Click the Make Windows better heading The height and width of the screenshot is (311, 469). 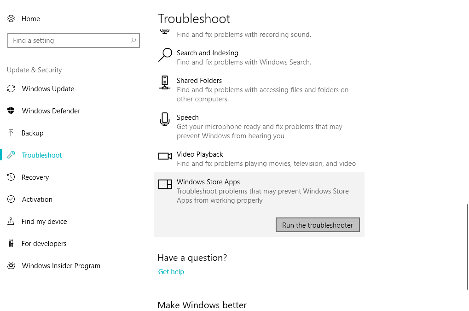(x=202, y=305)
